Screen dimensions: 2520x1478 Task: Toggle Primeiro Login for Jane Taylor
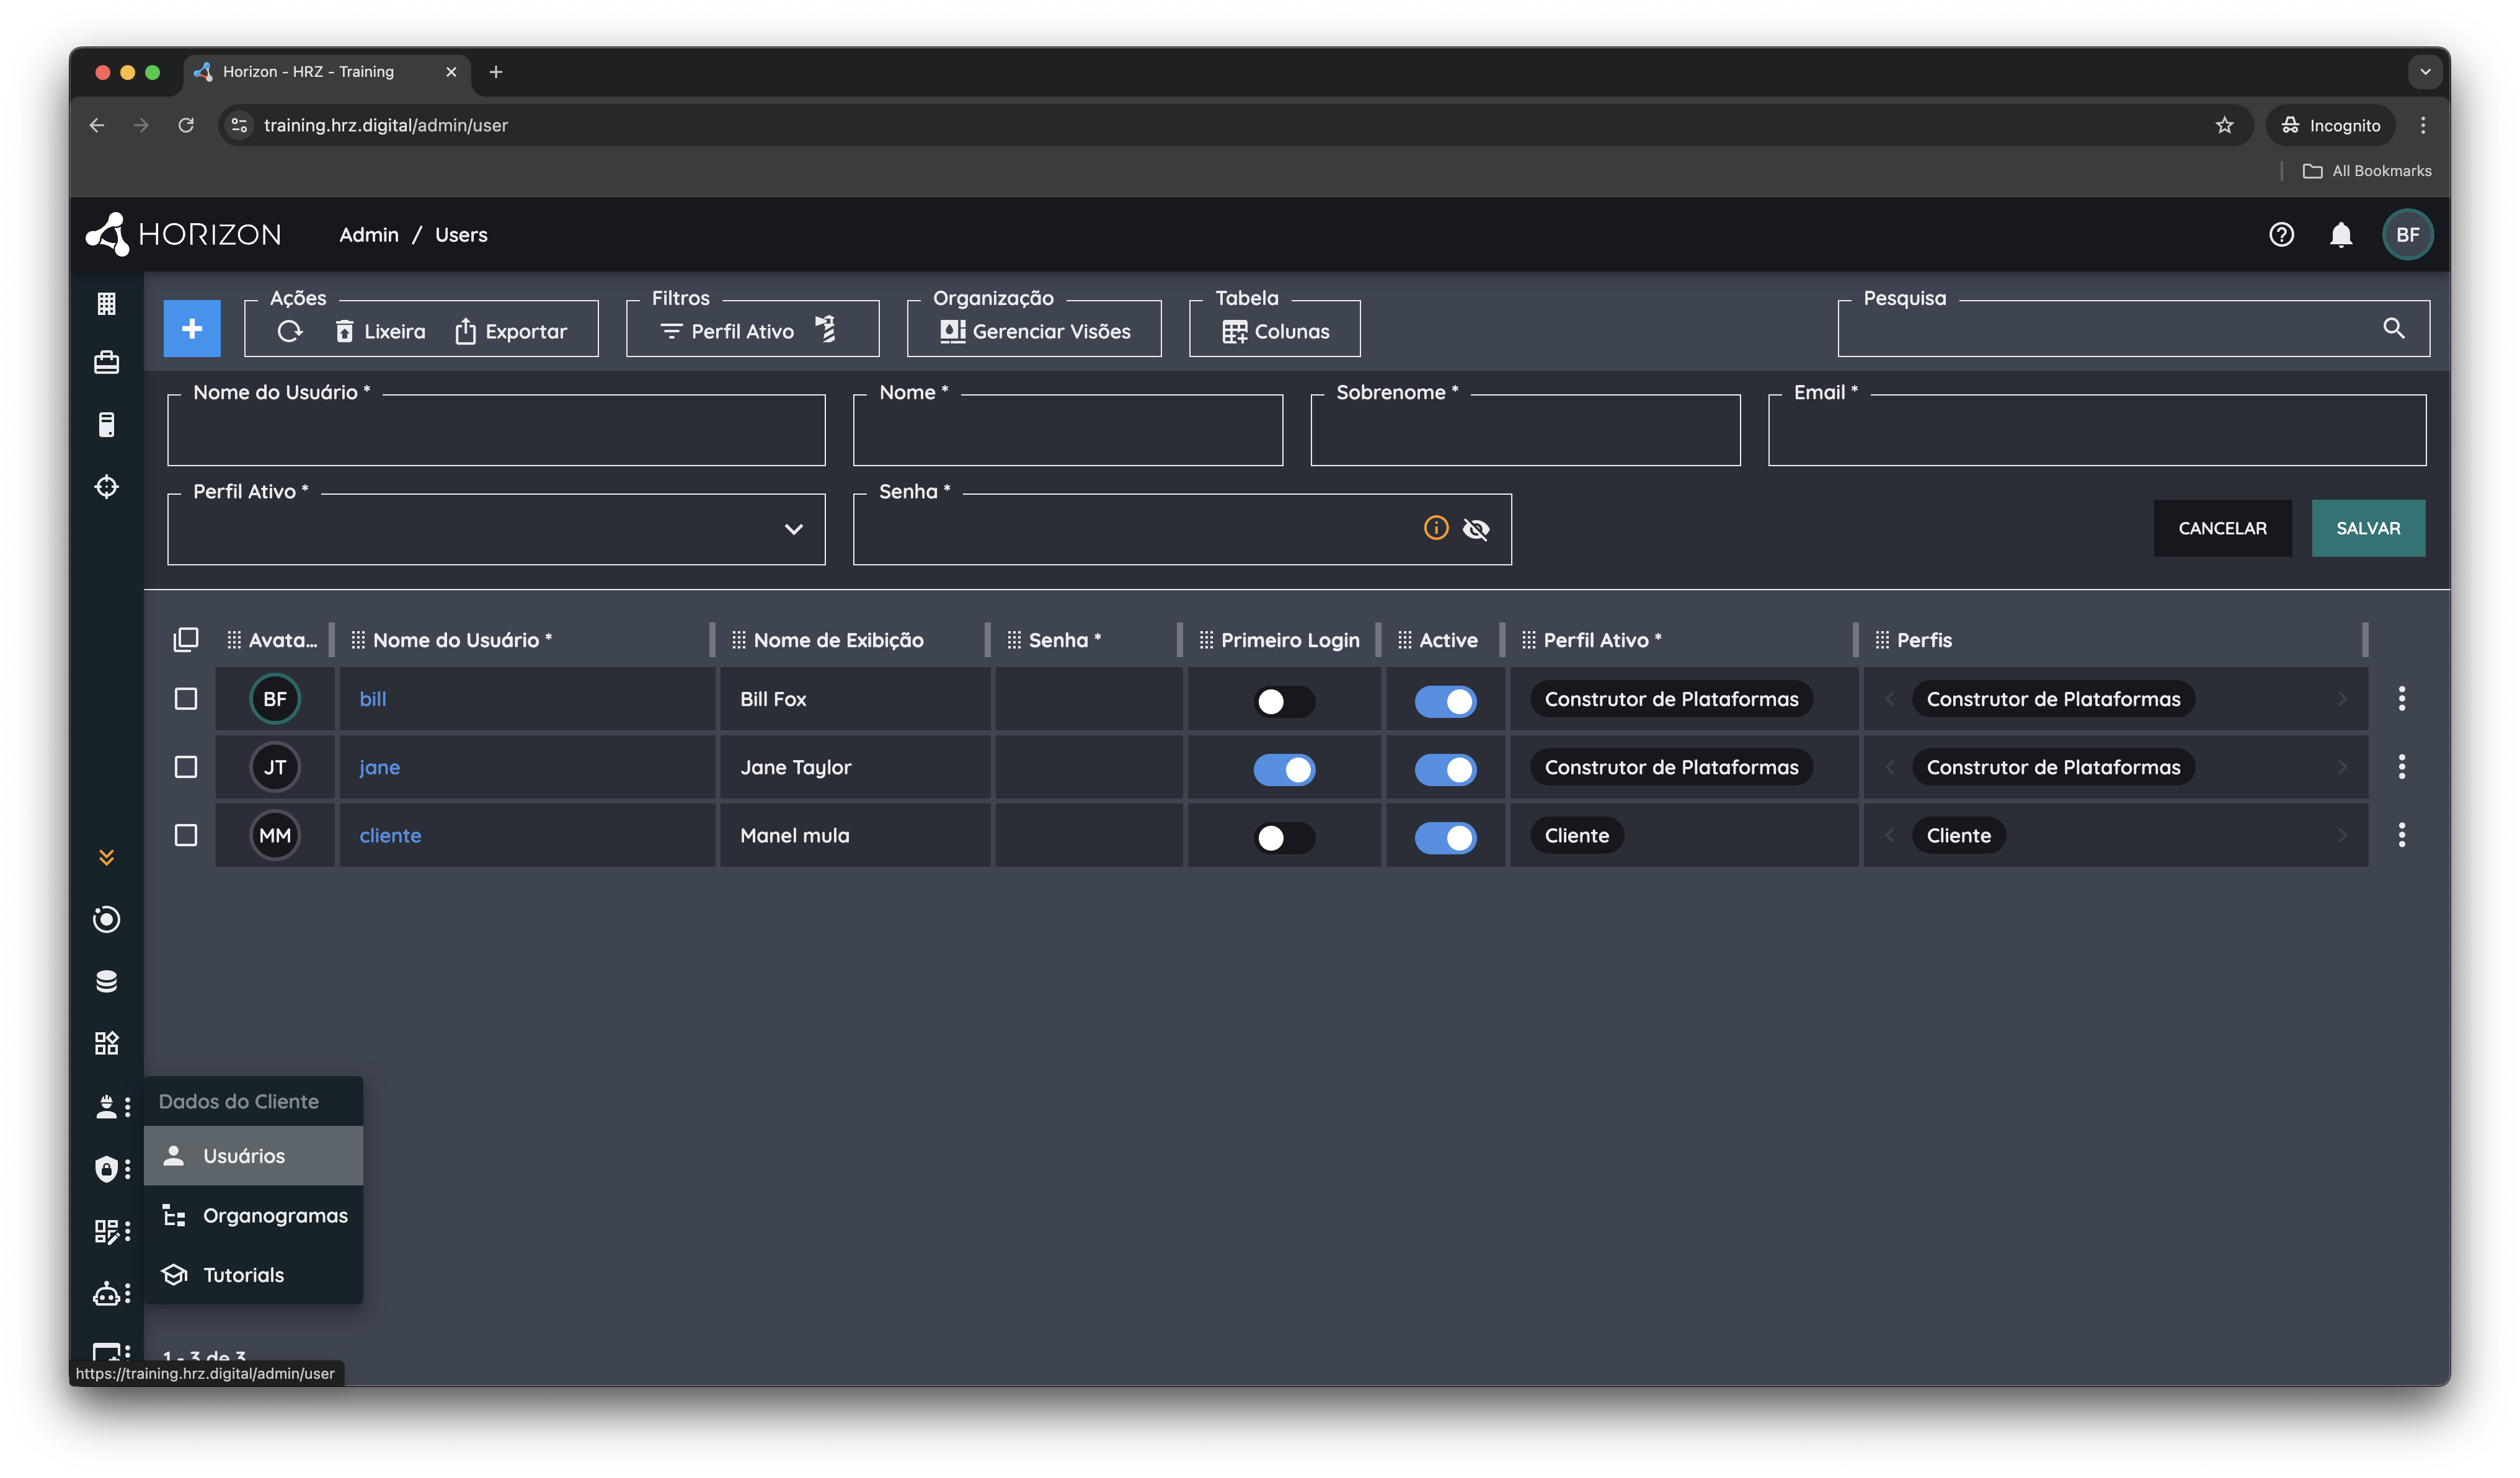(x=1284, y=769)
